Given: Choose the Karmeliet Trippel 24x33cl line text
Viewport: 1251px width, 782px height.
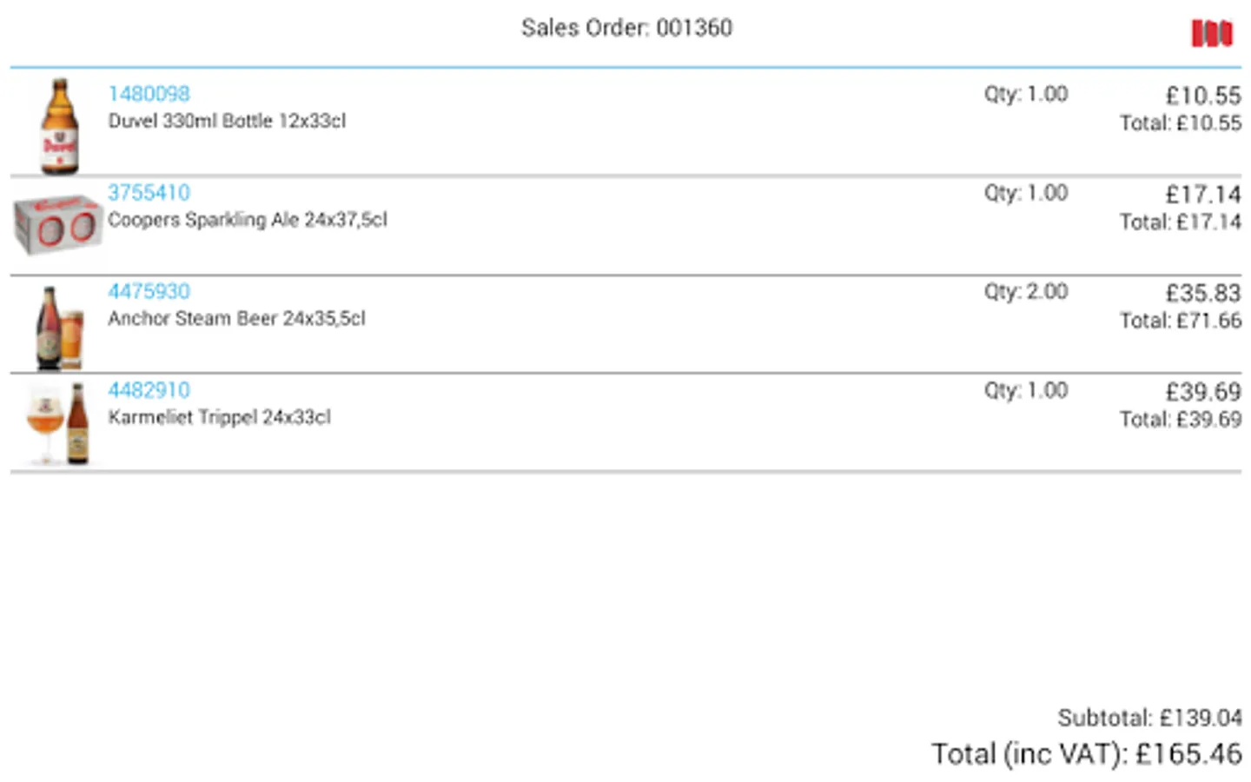Looking at the screenshot, I should (219, 417).
